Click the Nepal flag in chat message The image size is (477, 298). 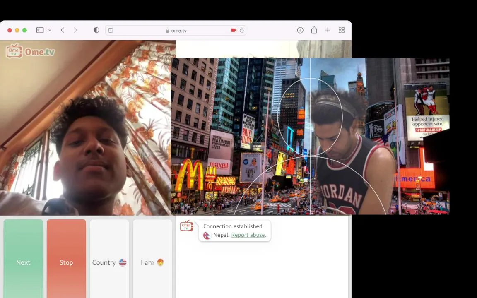tap(207, 236)
